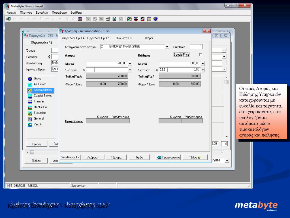This screenshot has width=290, height=218.
Task: Click the exit door icon in toolbar
Action: tap(8, 19)
